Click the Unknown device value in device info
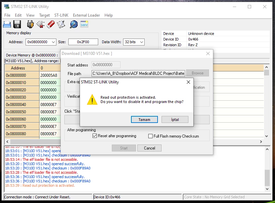 pos(201,34)
